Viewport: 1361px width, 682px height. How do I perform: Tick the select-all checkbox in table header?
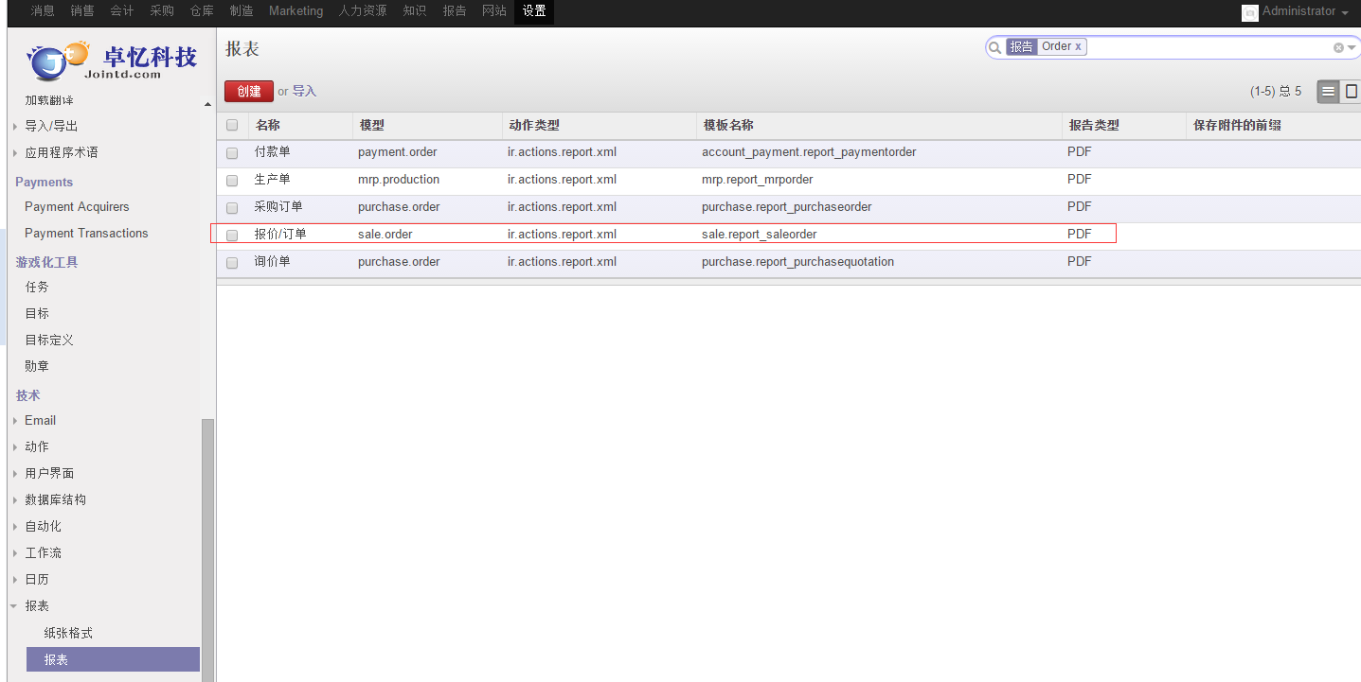click(x=232, y=125)
